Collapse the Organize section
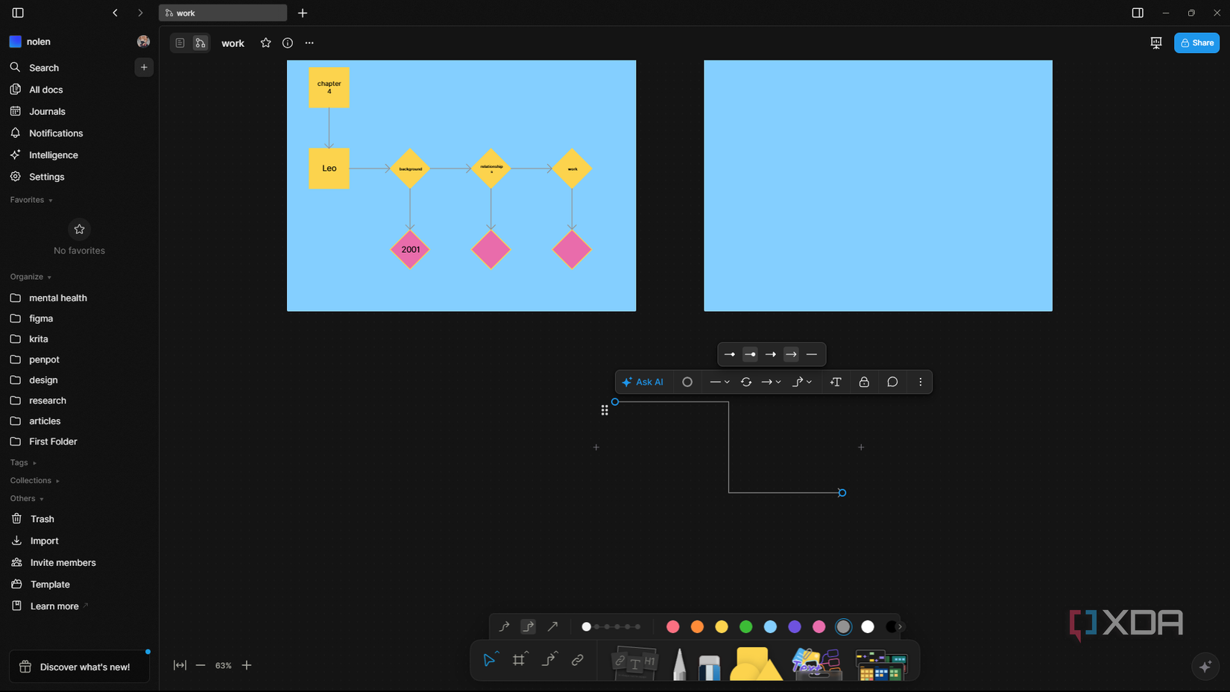The image size is (1230, 692). click(49, 277)
